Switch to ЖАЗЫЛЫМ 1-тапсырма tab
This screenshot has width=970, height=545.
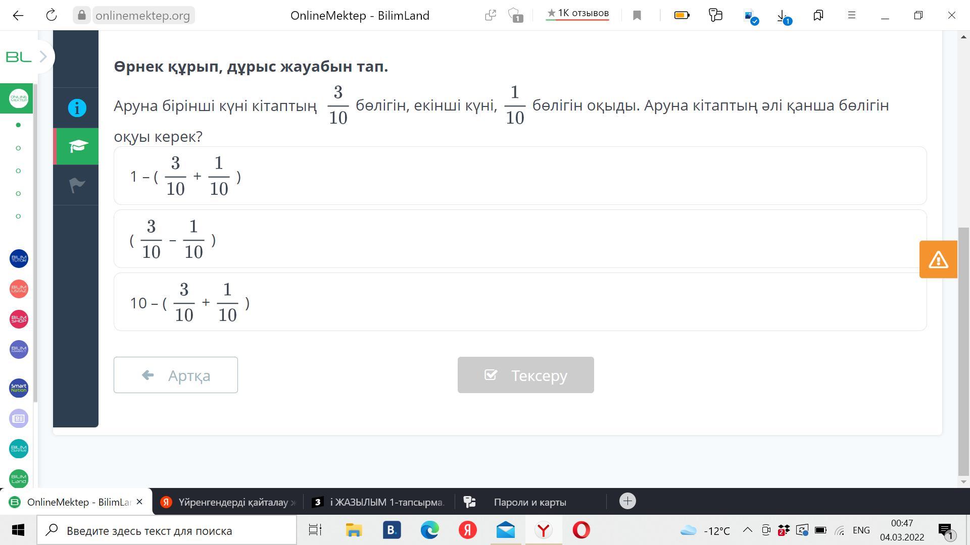380,502
